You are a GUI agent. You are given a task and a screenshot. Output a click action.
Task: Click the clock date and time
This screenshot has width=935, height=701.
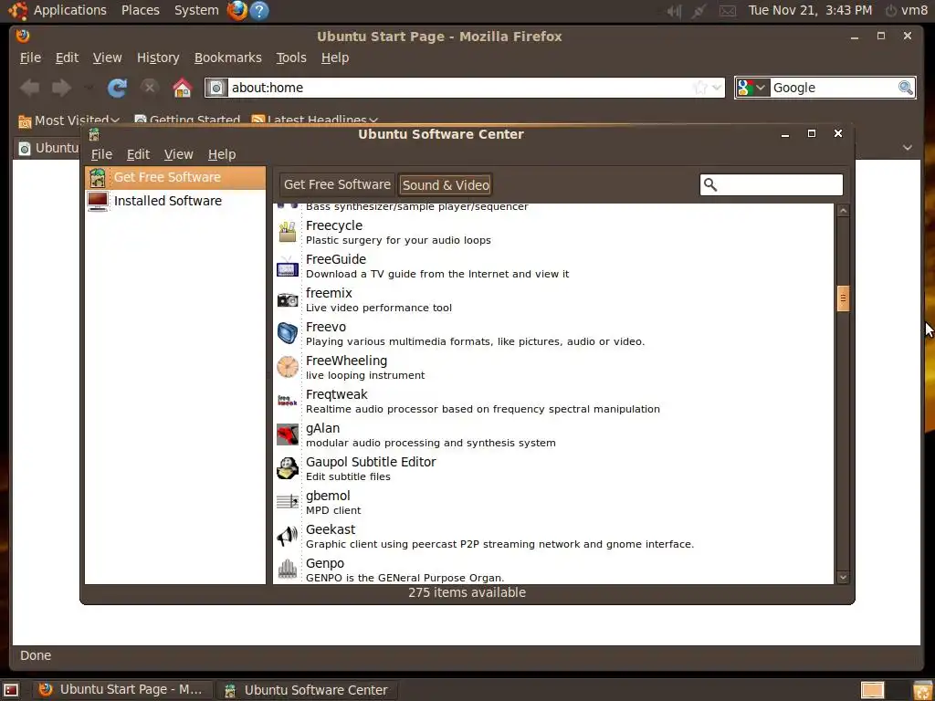pyautogui.click(x=810, y=10)
